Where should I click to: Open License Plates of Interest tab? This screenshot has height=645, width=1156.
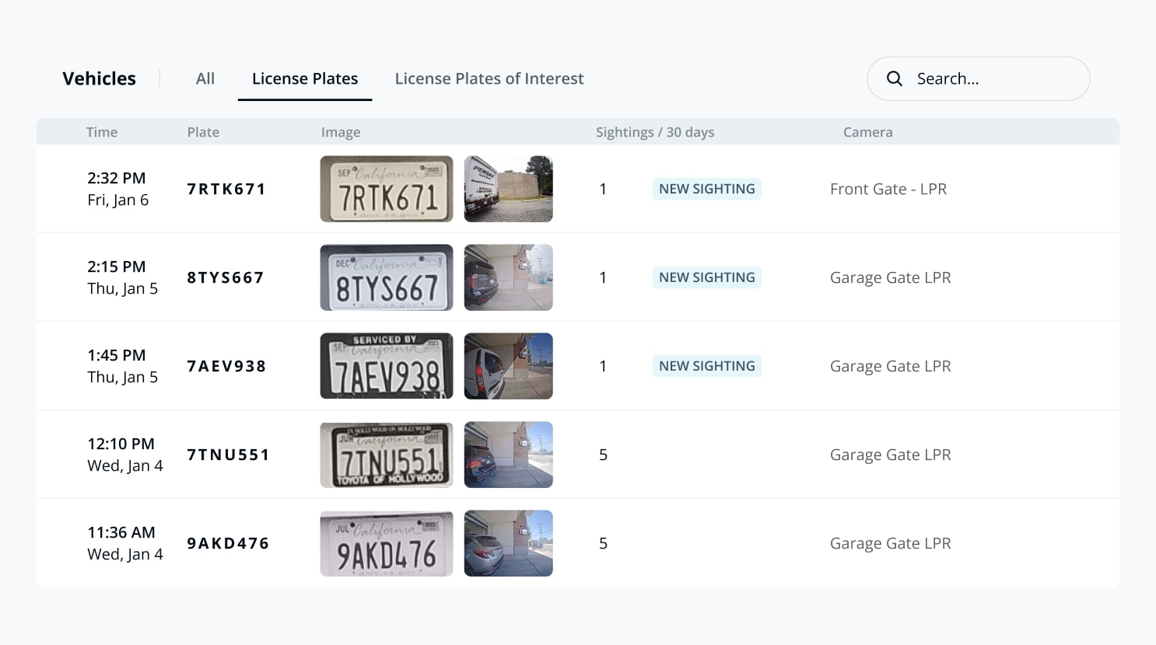tap(489, 78)
